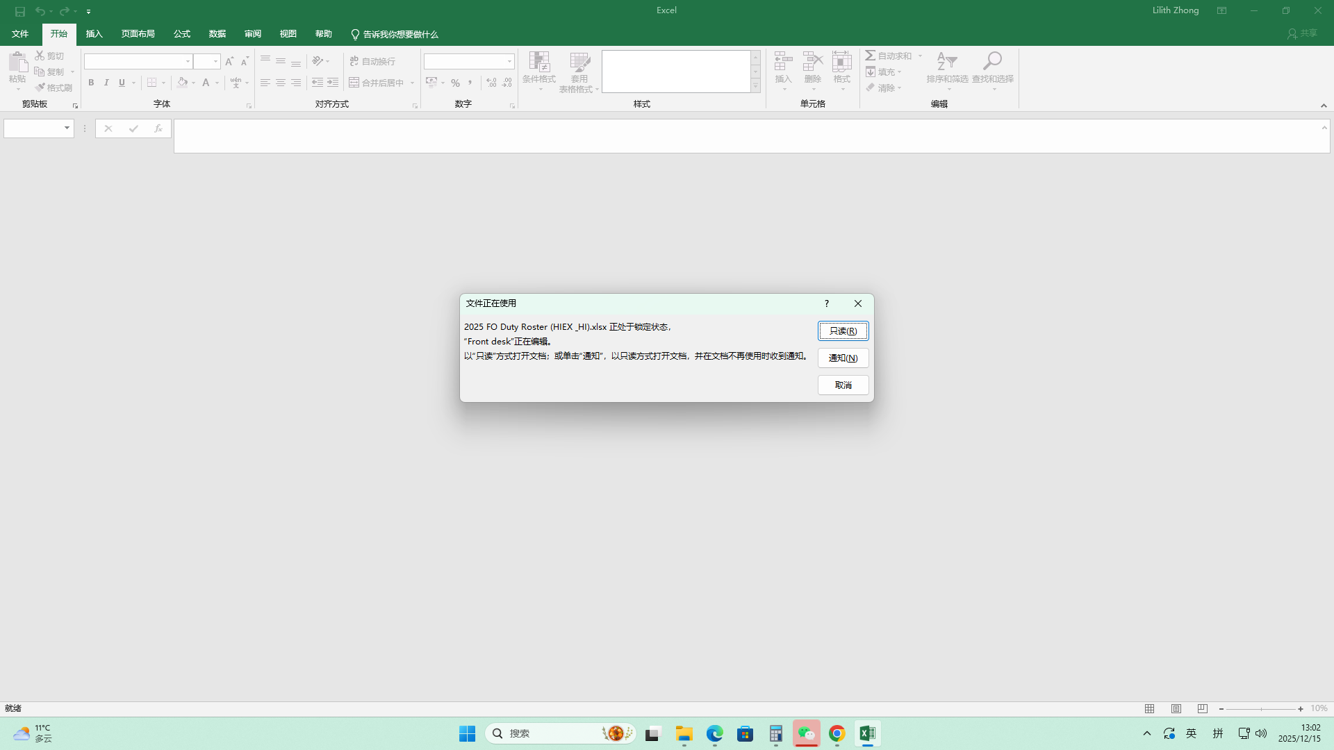This screenshot has width=1334, height=750.
Task: Expand the Name Box dropdown arrow
Action: point(67,128)
